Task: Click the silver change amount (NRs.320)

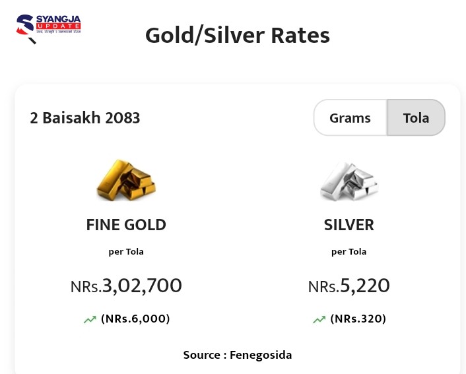Action: [x=358, y=319]
